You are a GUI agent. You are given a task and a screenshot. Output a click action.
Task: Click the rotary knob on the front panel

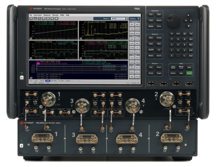point(173,20)
